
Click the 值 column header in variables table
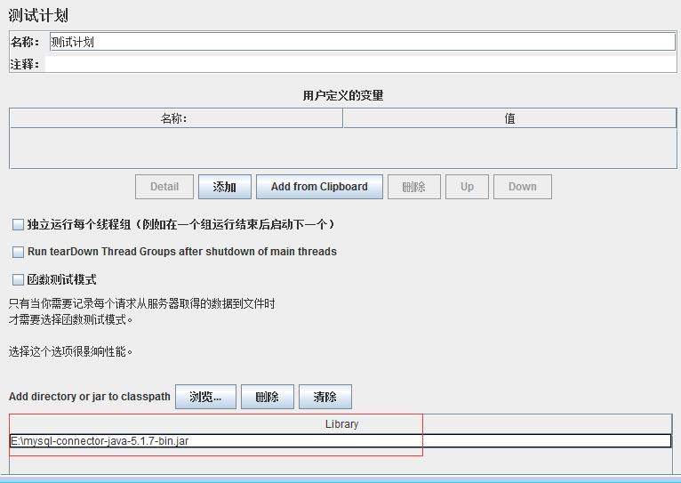point(510,118)
